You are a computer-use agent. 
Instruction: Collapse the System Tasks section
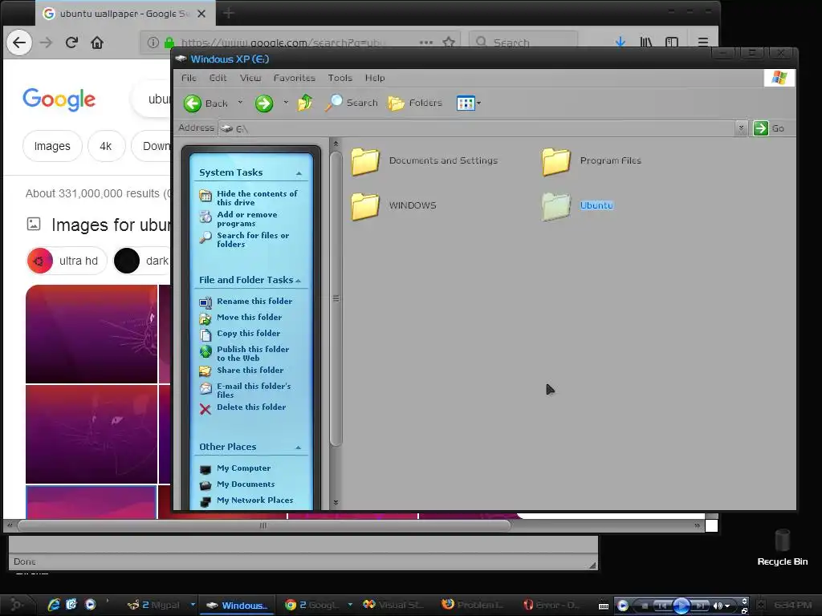(299, 173)
